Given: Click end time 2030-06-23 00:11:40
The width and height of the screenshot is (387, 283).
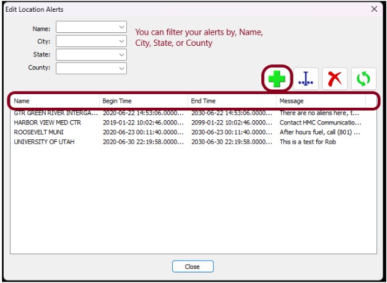Looking at the screenshot, I should pyautogui.click(x=232, y=133).
